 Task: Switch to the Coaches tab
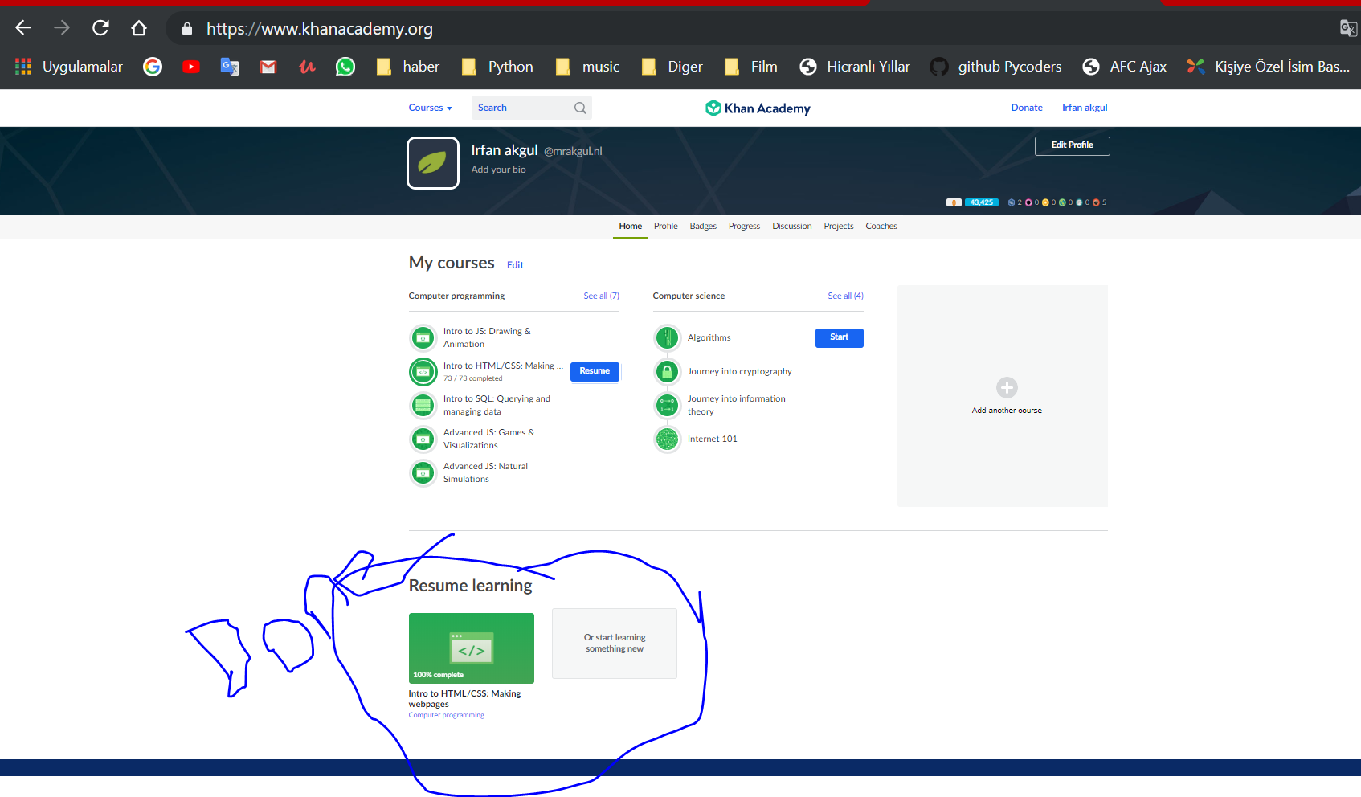tap(881, 226)
